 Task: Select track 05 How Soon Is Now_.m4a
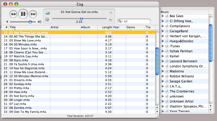tap(78, 48)
